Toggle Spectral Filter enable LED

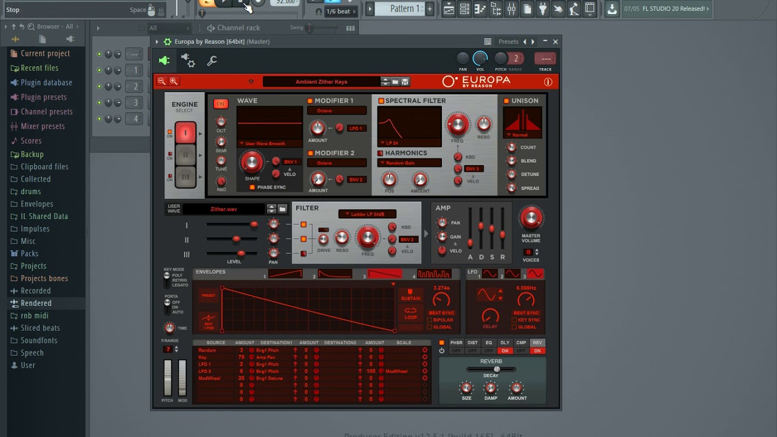point(381,101)
